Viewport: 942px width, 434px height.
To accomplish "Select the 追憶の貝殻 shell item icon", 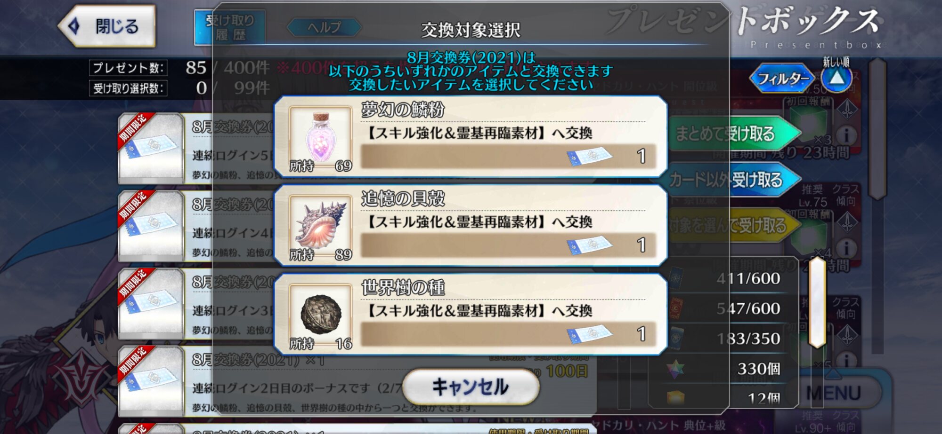I will tap(320, 227).
